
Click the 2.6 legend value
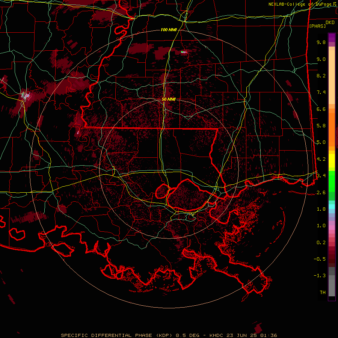coord(321,193)
